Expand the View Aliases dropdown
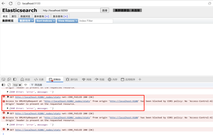 67,21
